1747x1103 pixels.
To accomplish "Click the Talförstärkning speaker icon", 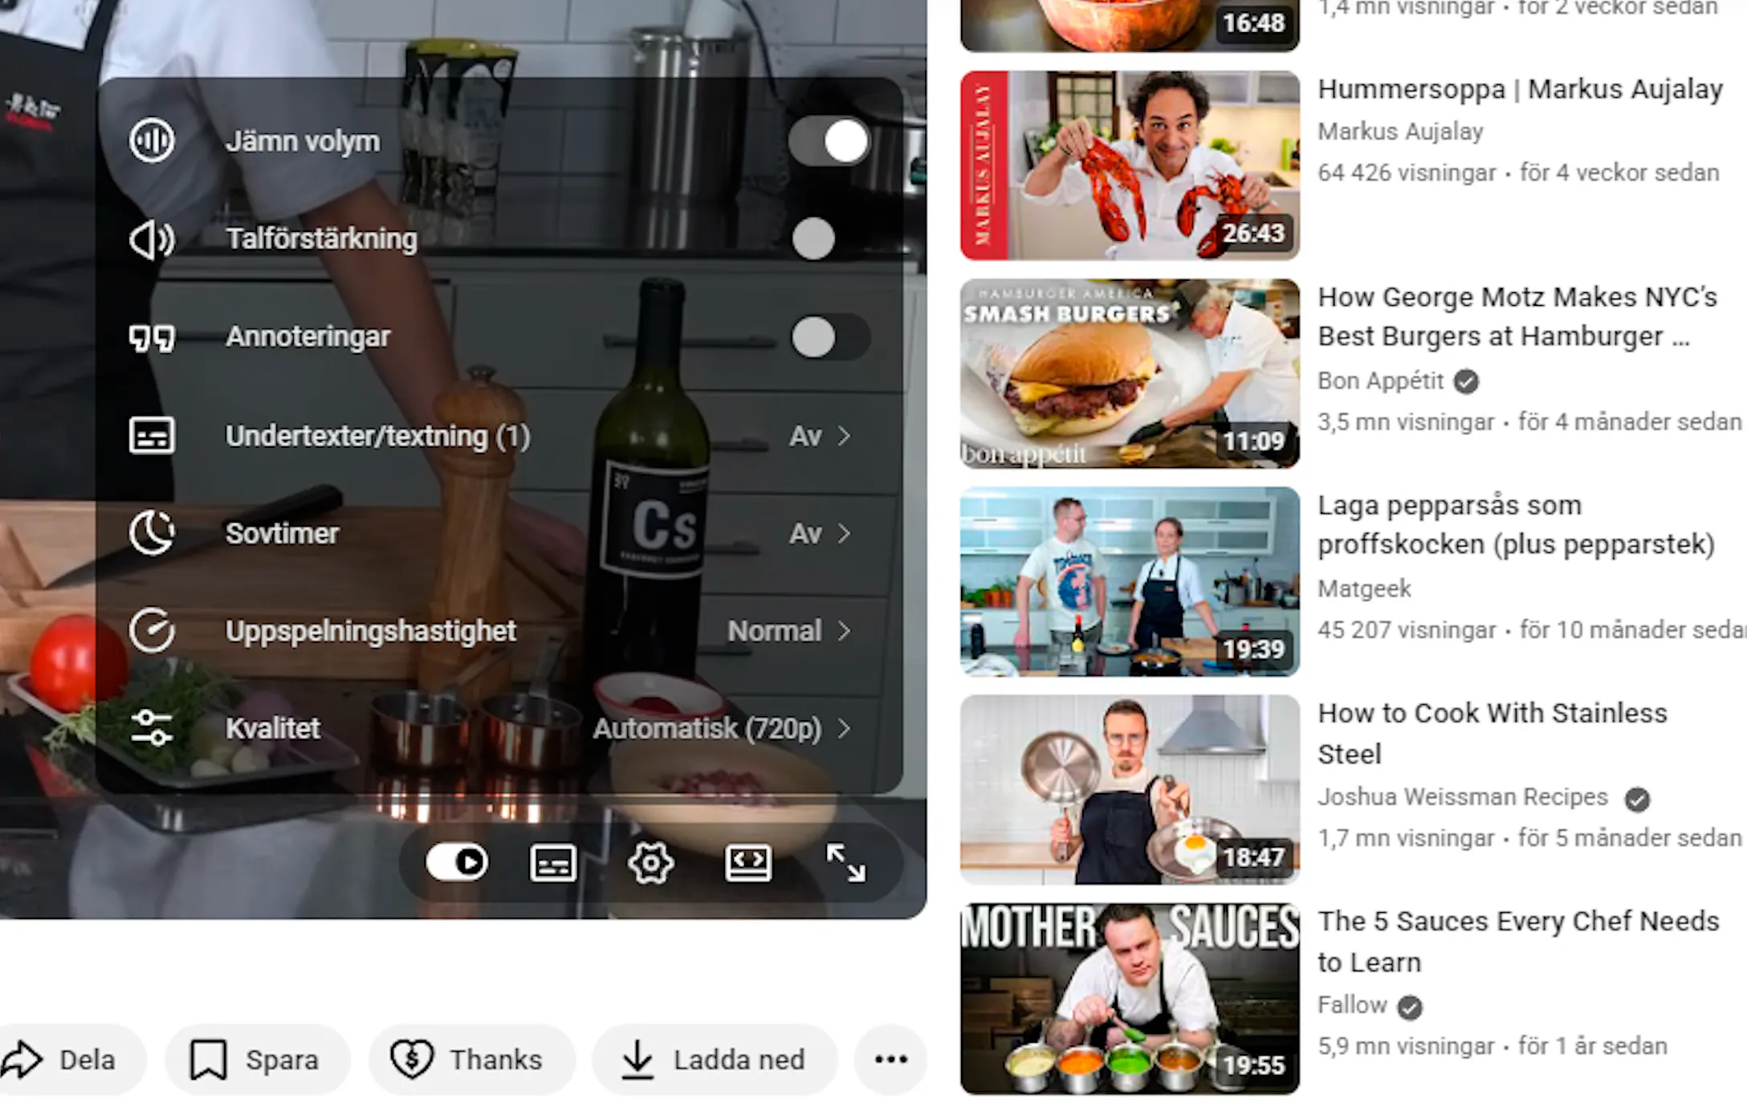I will click(x=152, y=239).
